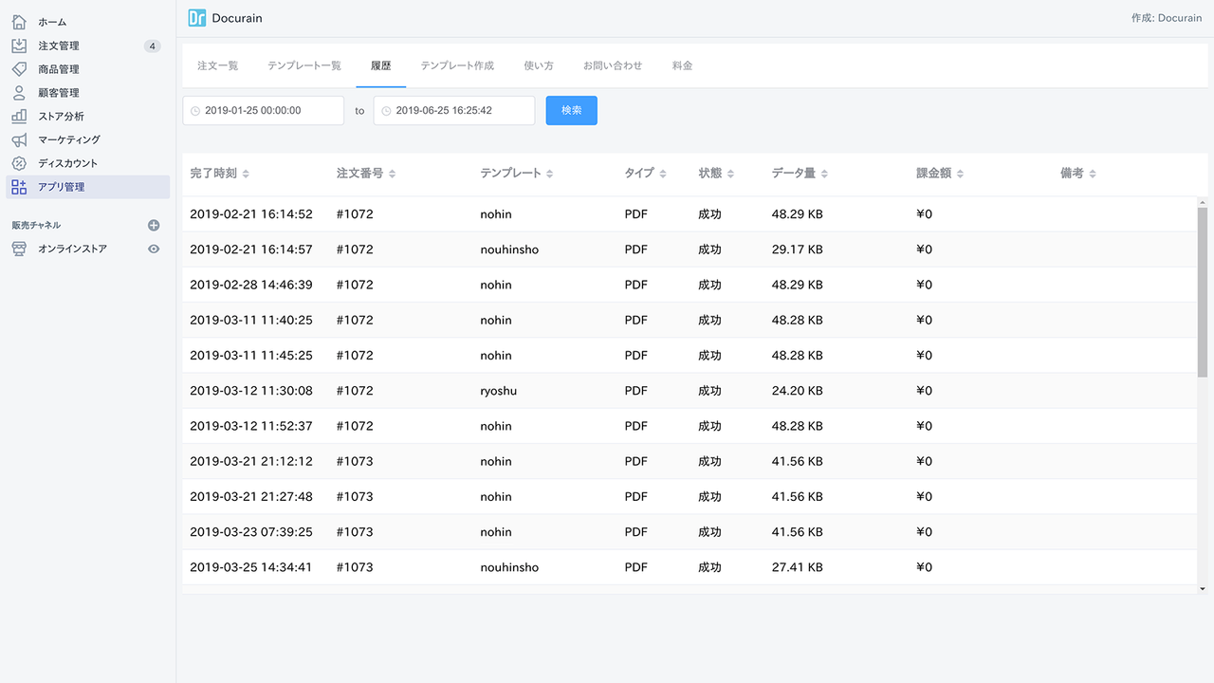Viewport: 1214px width, 683px height.
Task: Select row completed 2019-02-28 14:46:39
Action: pos(690,285)
